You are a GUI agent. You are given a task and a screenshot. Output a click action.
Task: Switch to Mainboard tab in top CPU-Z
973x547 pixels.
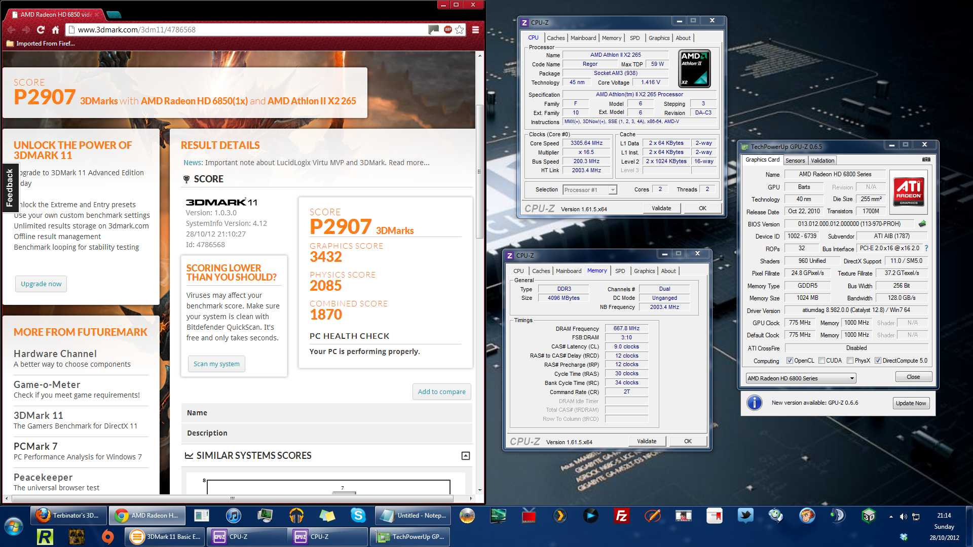tap(583, 38)
